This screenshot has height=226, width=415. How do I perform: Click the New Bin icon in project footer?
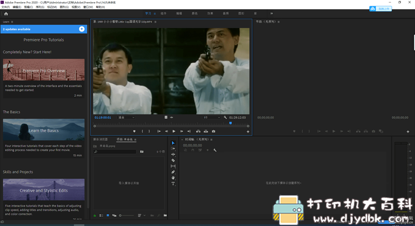[x=165, y=216]
